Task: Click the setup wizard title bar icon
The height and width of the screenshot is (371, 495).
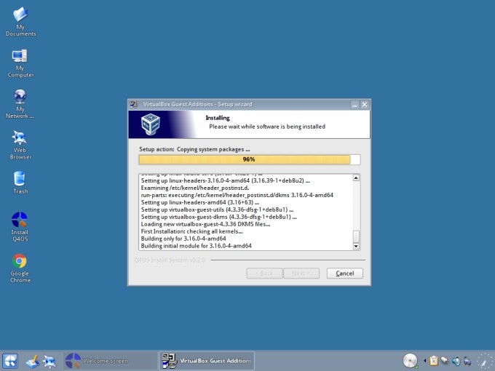Action: 134,105
